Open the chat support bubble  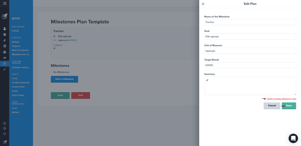(x=293, y=138)
